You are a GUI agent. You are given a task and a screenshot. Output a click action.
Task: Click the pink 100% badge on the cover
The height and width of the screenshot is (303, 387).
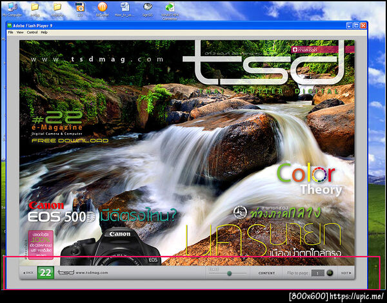coord(41,245)
